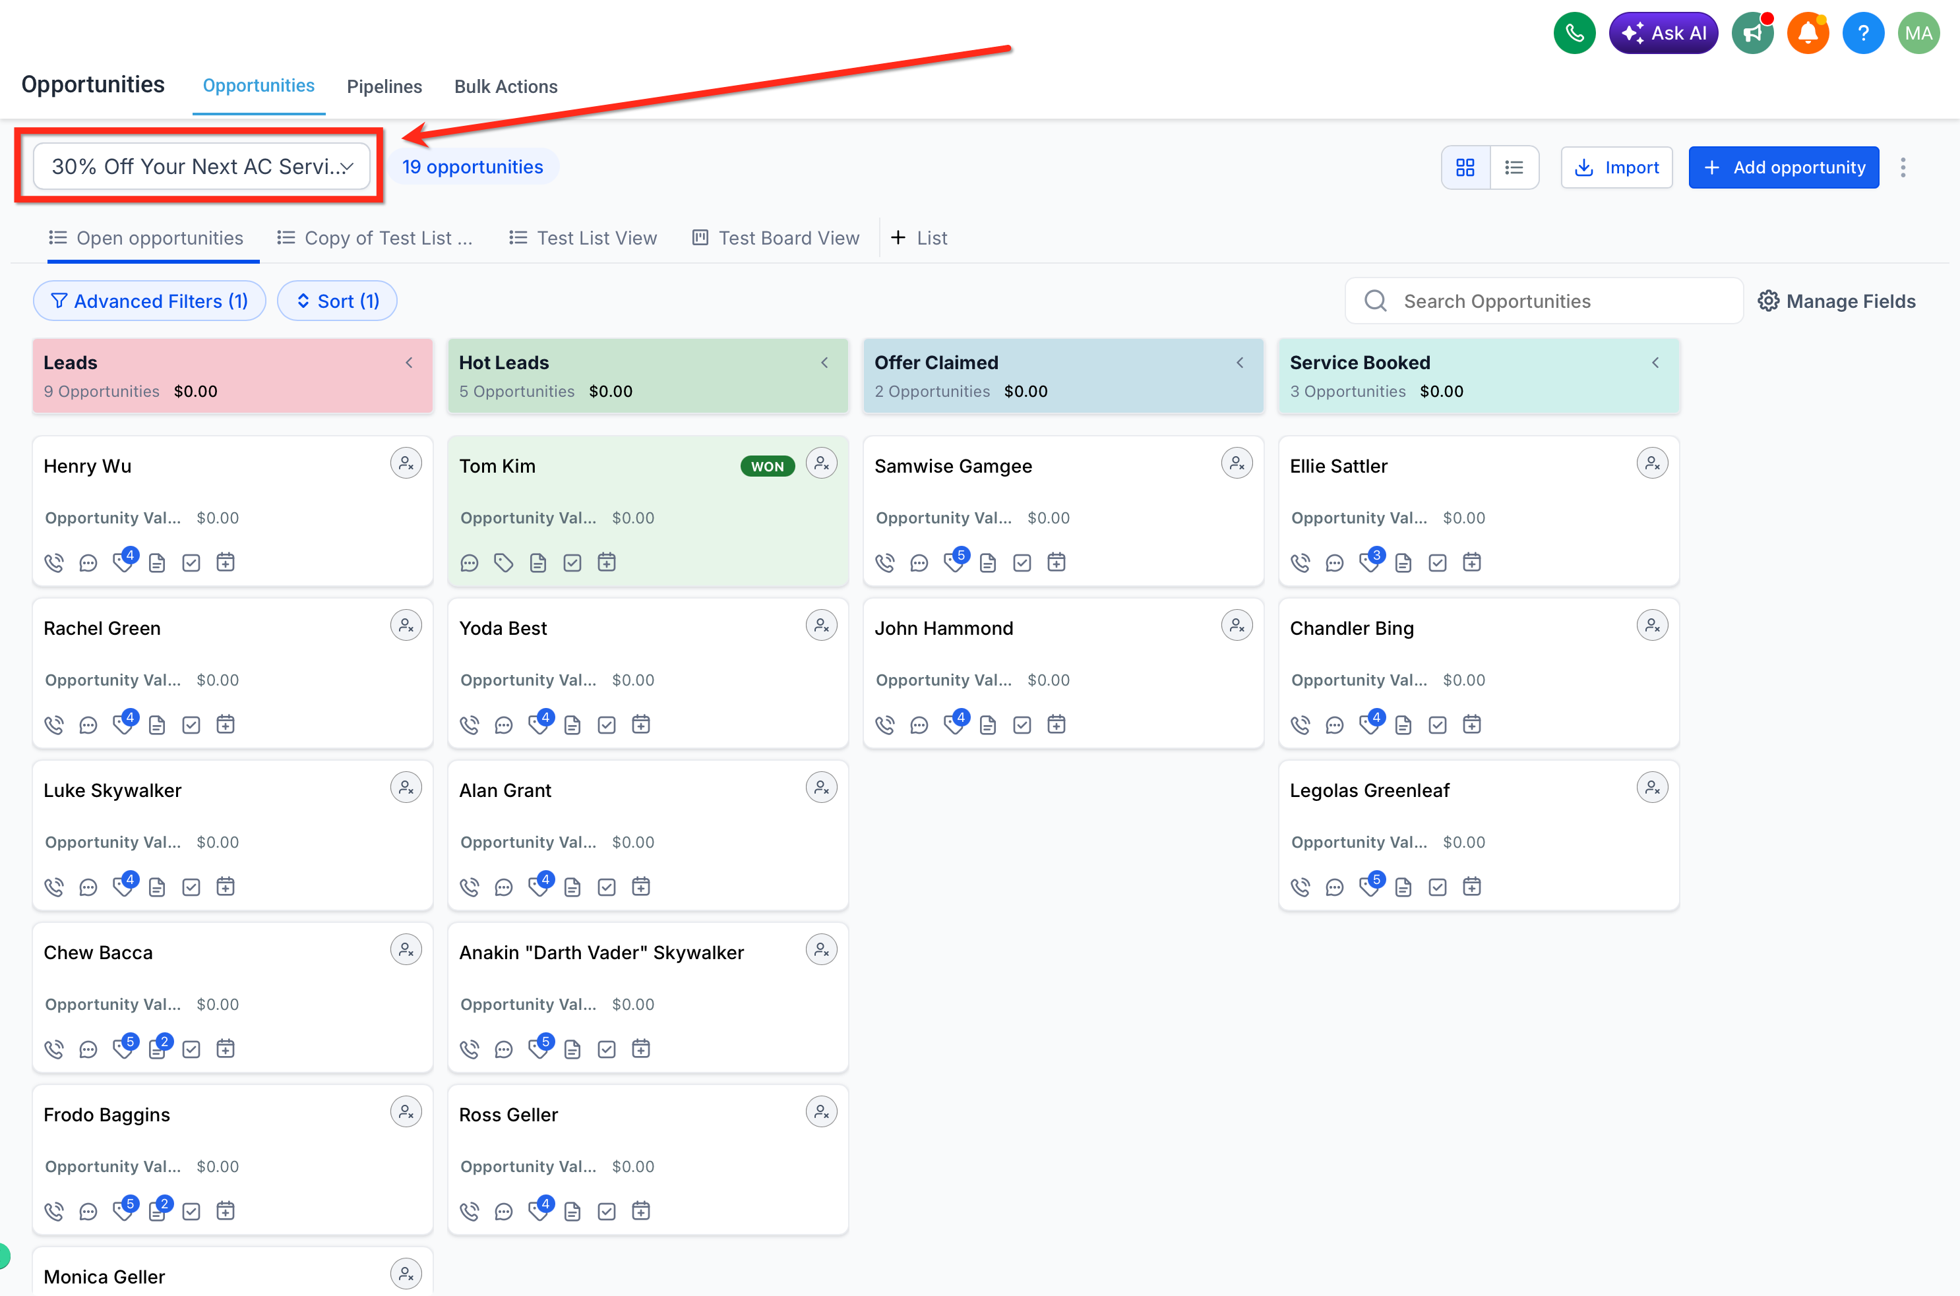The image size is (1960, 1296).
Task: Click the Search Opportunities field
Action: click(x=1544, y=301)
